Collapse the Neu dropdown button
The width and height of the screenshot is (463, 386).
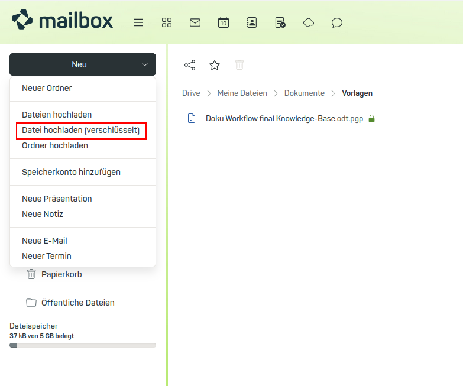tap(83, 64)
